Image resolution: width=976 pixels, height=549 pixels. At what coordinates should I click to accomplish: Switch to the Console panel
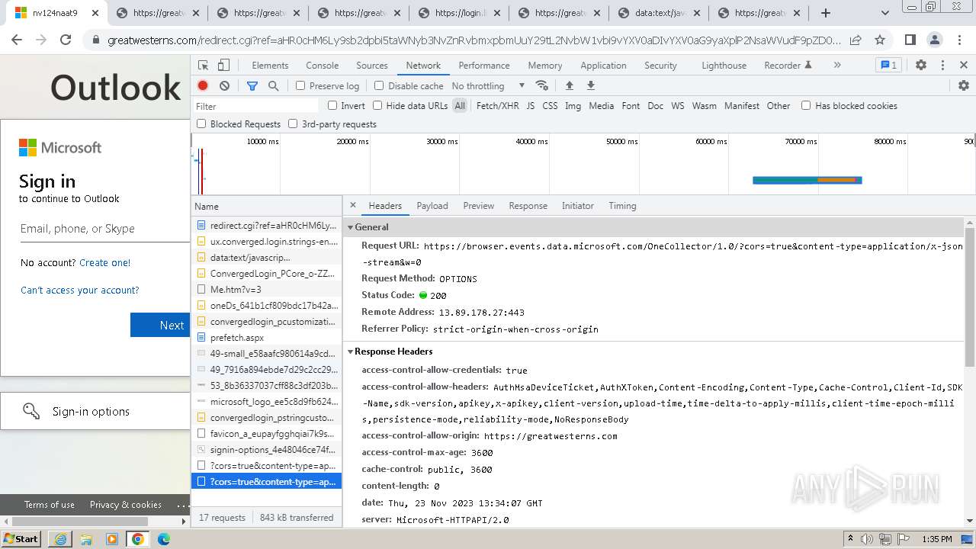(322, 66)
